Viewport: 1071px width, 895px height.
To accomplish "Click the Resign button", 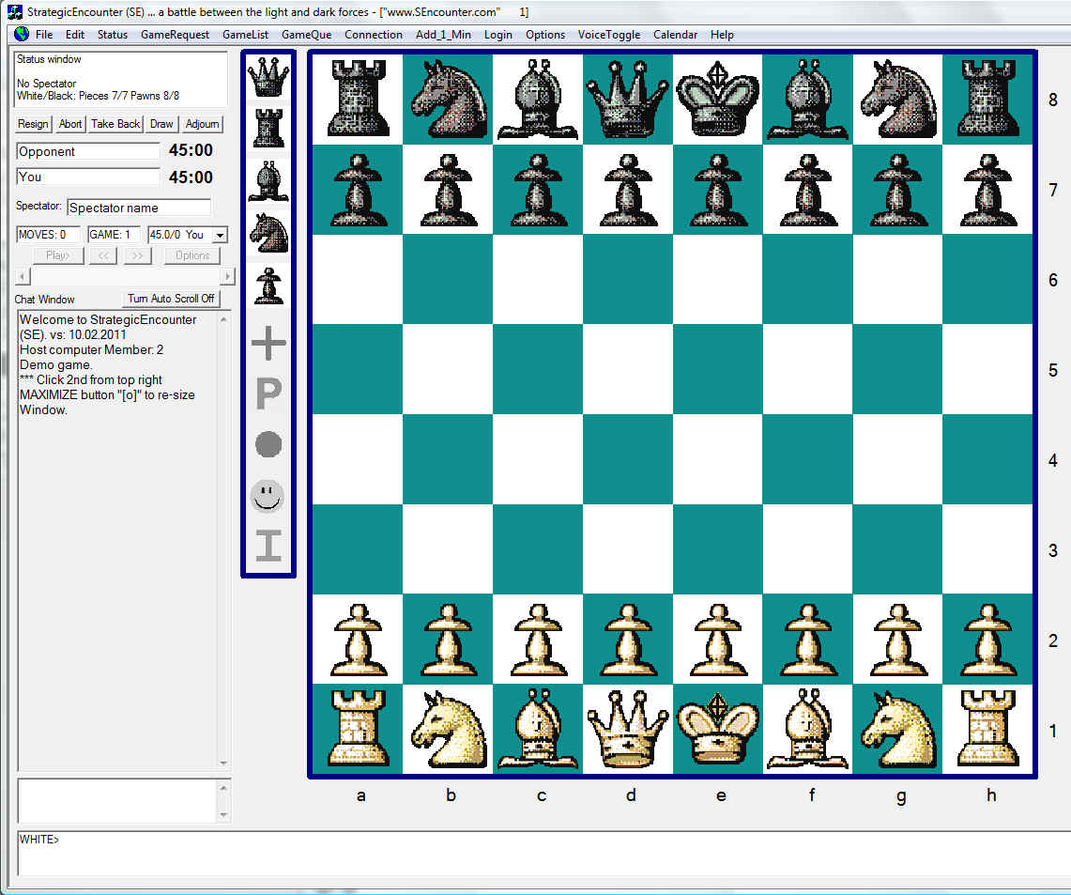I will [34, 124].
